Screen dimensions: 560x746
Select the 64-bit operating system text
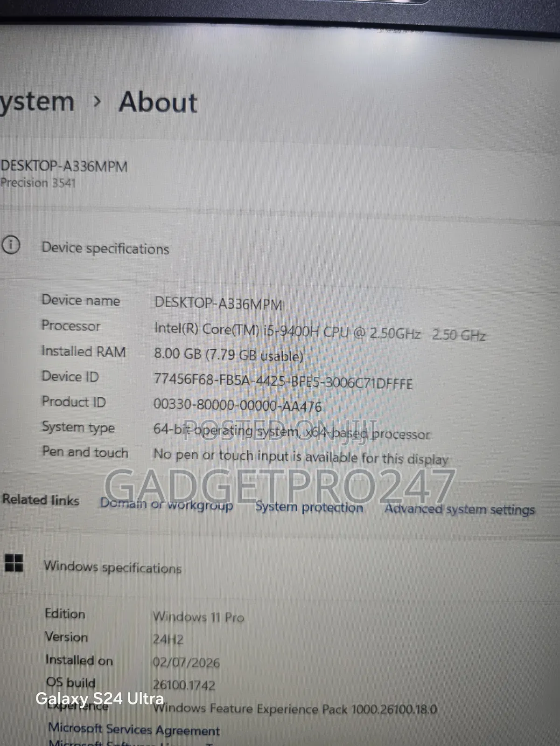coord(292,431)
